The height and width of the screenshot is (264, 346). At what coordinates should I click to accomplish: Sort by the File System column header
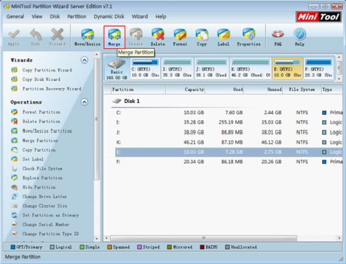[x=302, y=89]
